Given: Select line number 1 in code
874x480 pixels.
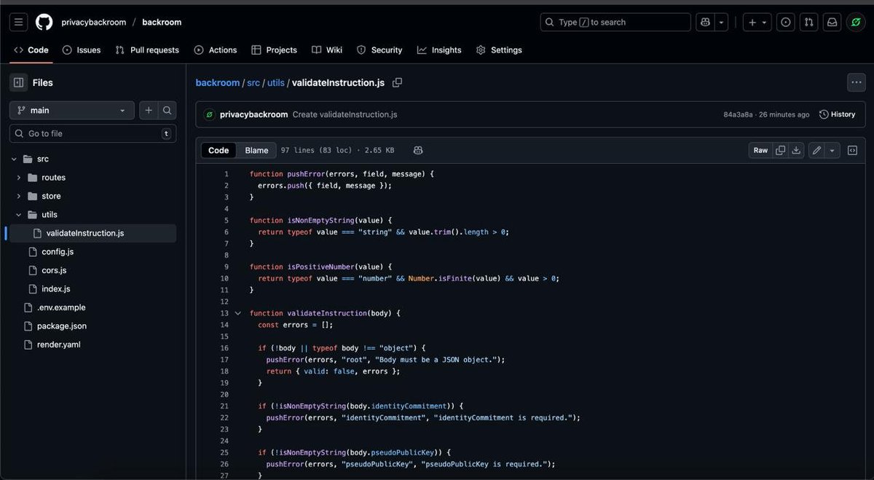Looking at the screenshot, I should pyautogui.click(x=227, y=174).
